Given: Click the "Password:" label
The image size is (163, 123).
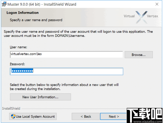Looking at the screenshot, I should (17, 64).
